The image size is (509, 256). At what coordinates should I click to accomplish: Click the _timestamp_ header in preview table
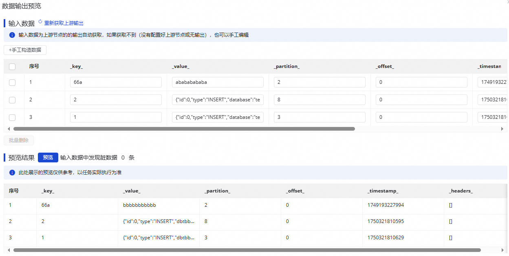(383, 190)
